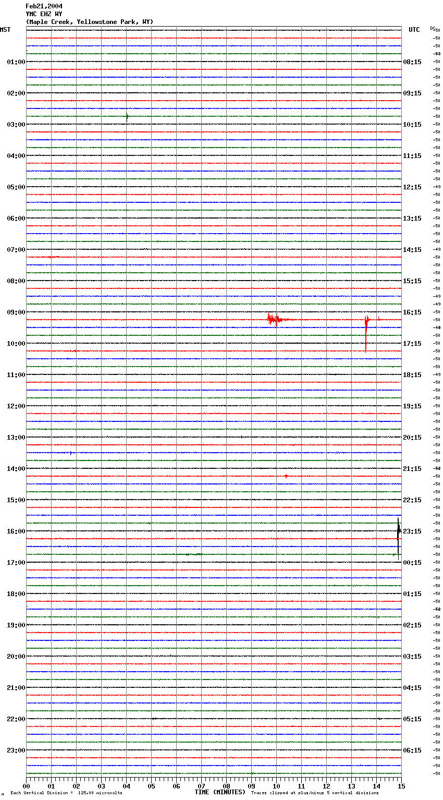Select the 21:00 MST time label
This screenshot has width=443, height=800.
coord(16,688)
